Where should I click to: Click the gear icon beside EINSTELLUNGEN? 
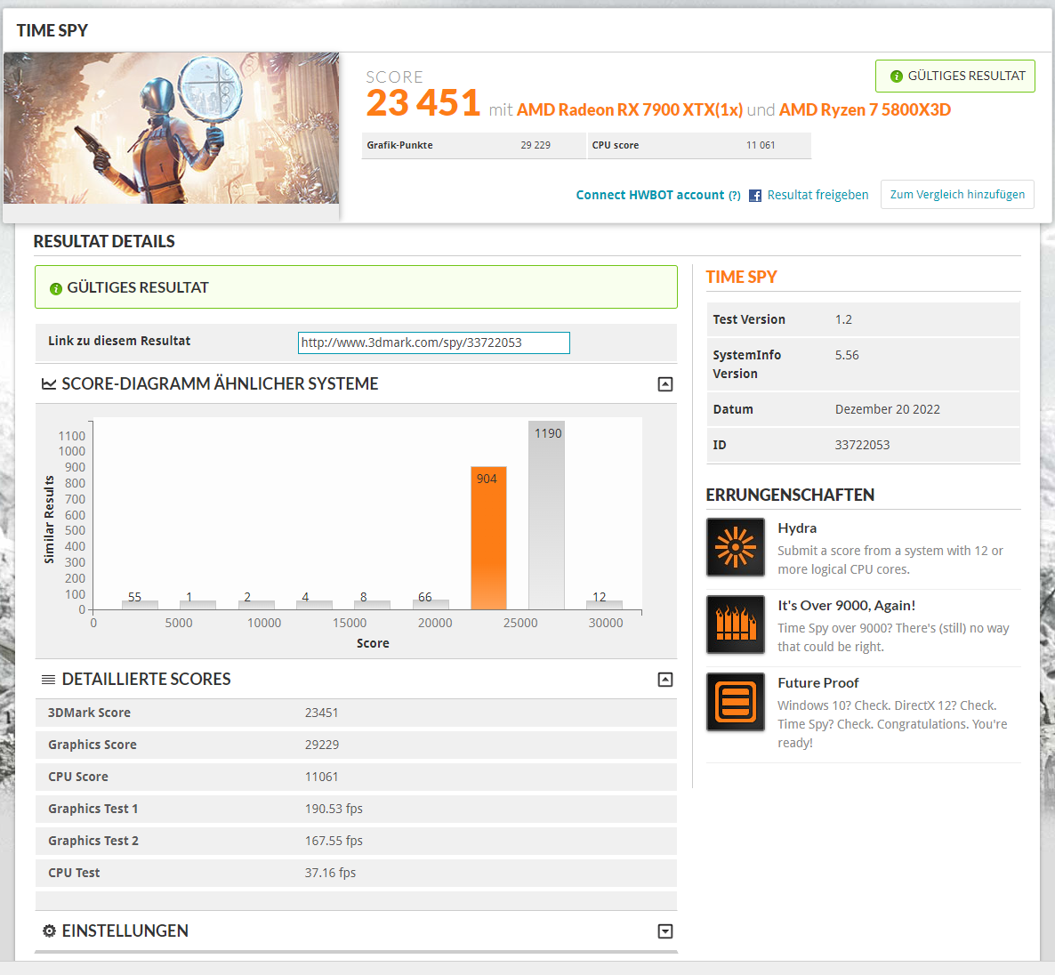click(49, 931)
